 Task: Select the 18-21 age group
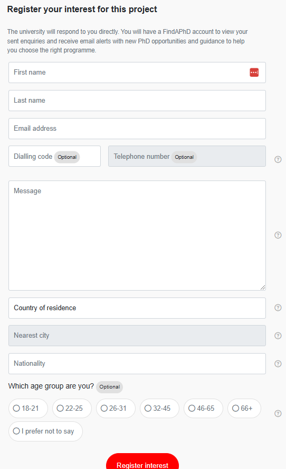tap(28, 408)
